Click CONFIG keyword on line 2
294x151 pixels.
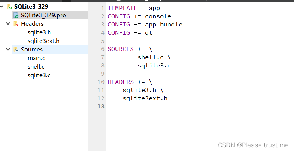(x=119, y=16)
